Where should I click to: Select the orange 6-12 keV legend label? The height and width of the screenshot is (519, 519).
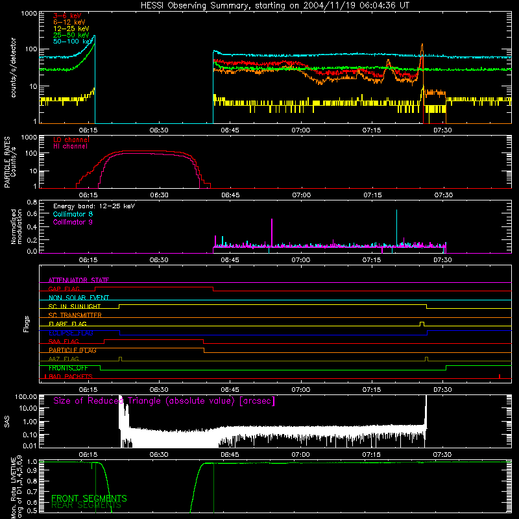(69, 22)
